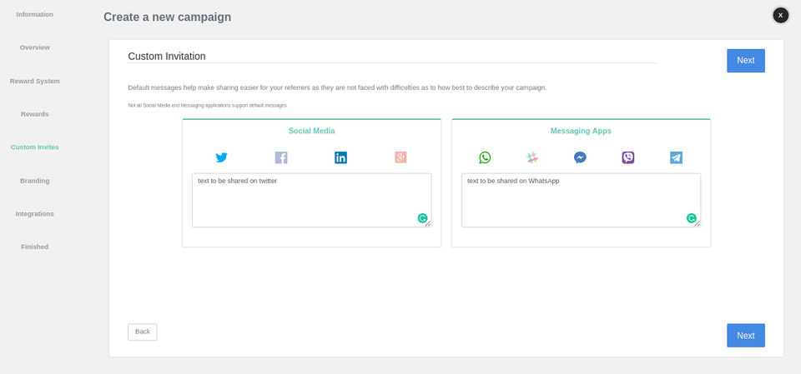Click Grammarly icon in Twitter text box
801x374 pixels.
tap(422, 218)
